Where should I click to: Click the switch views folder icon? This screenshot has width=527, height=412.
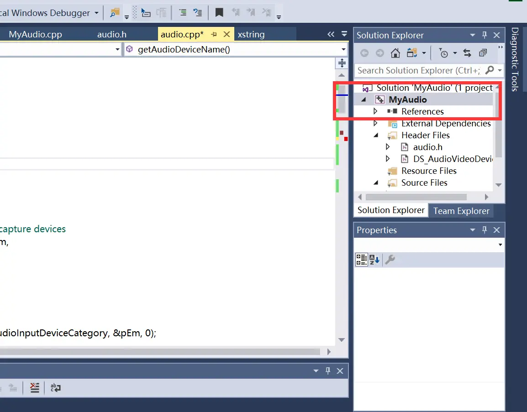(412, 53)
